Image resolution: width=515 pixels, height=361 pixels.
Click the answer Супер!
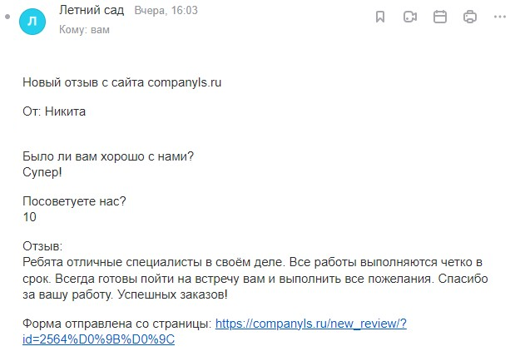42,172
